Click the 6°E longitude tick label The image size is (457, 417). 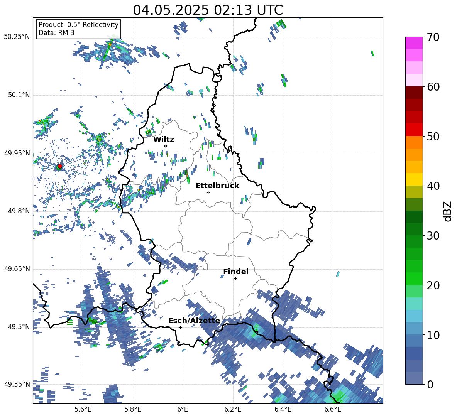click(183, 409)
